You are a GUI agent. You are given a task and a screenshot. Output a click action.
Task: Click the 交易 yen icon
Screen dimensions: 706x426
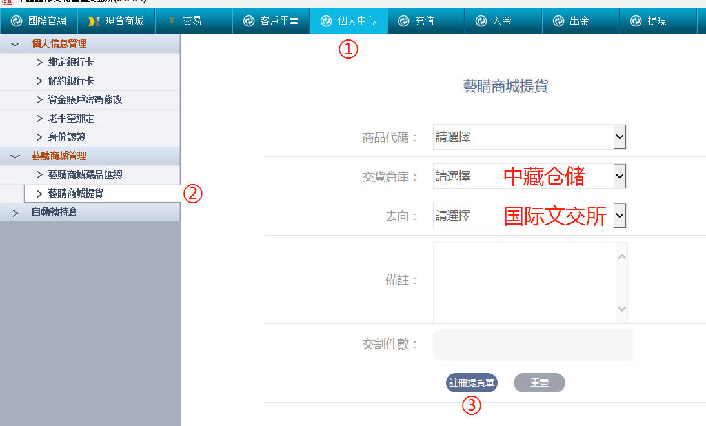pyautogui.click(x=172, y=21)
